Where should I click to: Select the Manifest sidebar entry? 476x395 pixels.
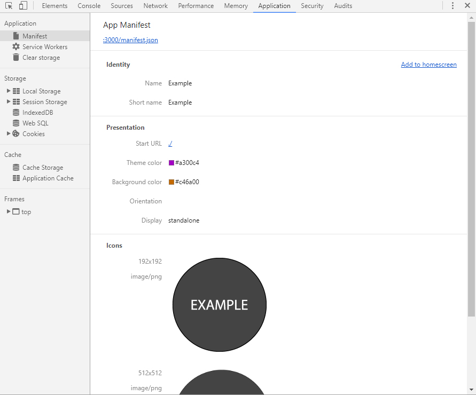tap(36, 36)
